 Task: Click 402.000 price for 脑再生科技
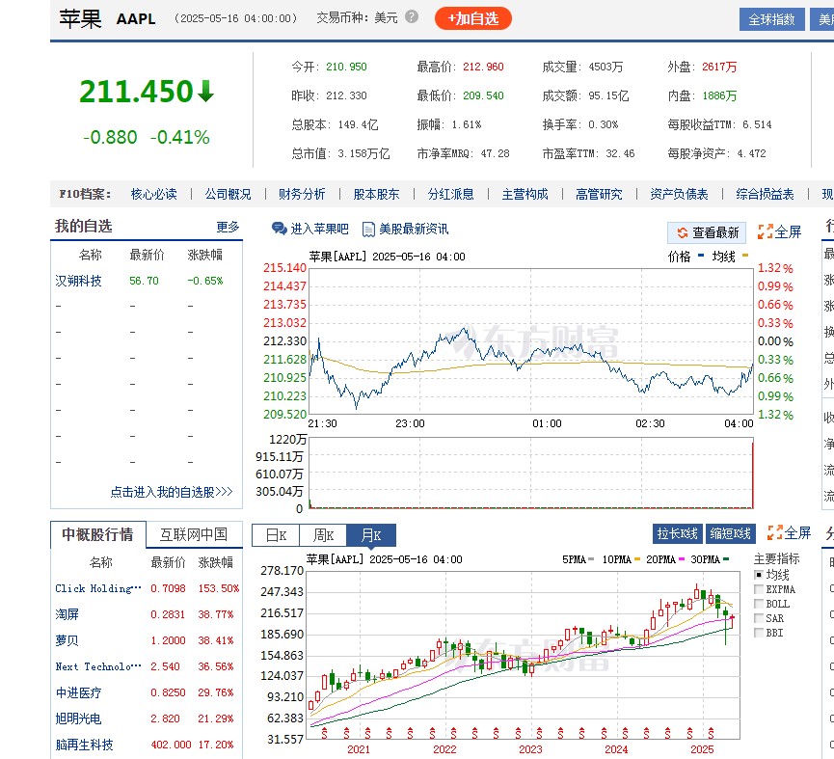[x=171, y=745]
